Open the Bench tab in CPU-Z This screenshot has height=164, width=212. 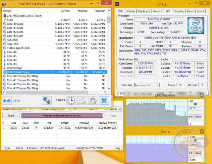[x=190, y=11]
